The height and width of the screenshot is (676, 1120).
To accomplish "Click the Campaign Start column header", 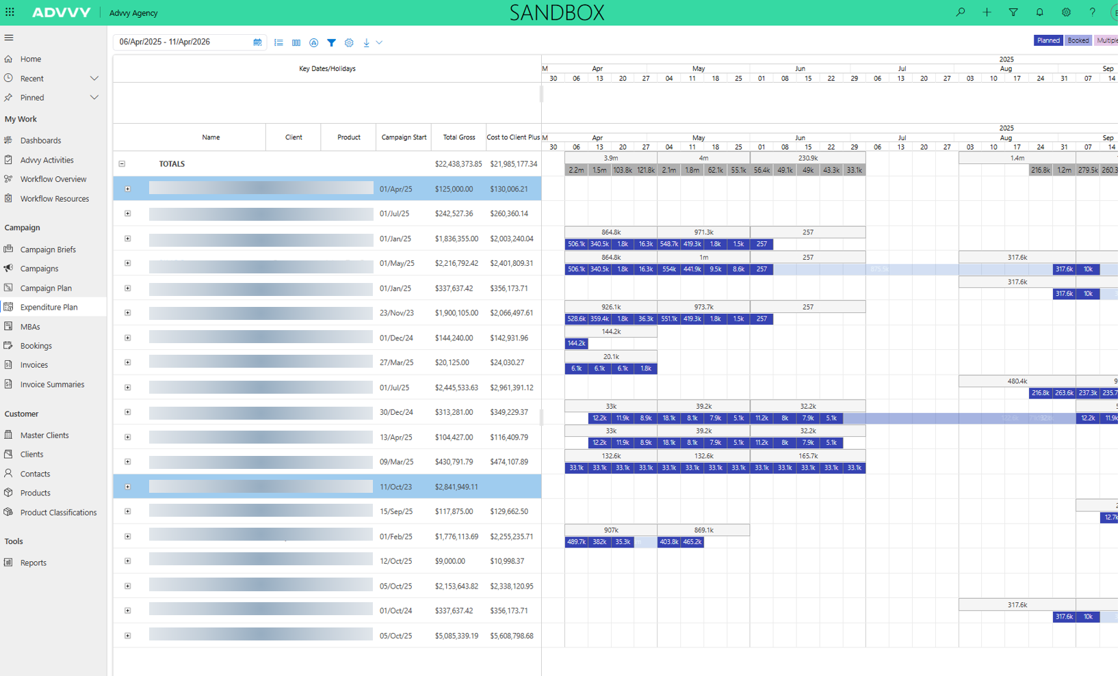I will click(x=404, y=137).
